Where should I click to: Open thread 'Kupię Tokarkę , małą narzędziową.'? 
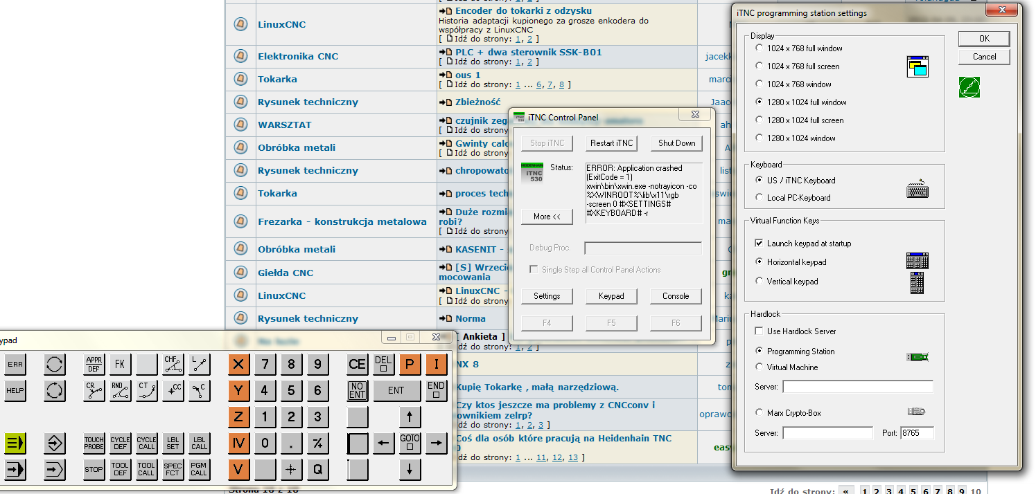point(537,387)
